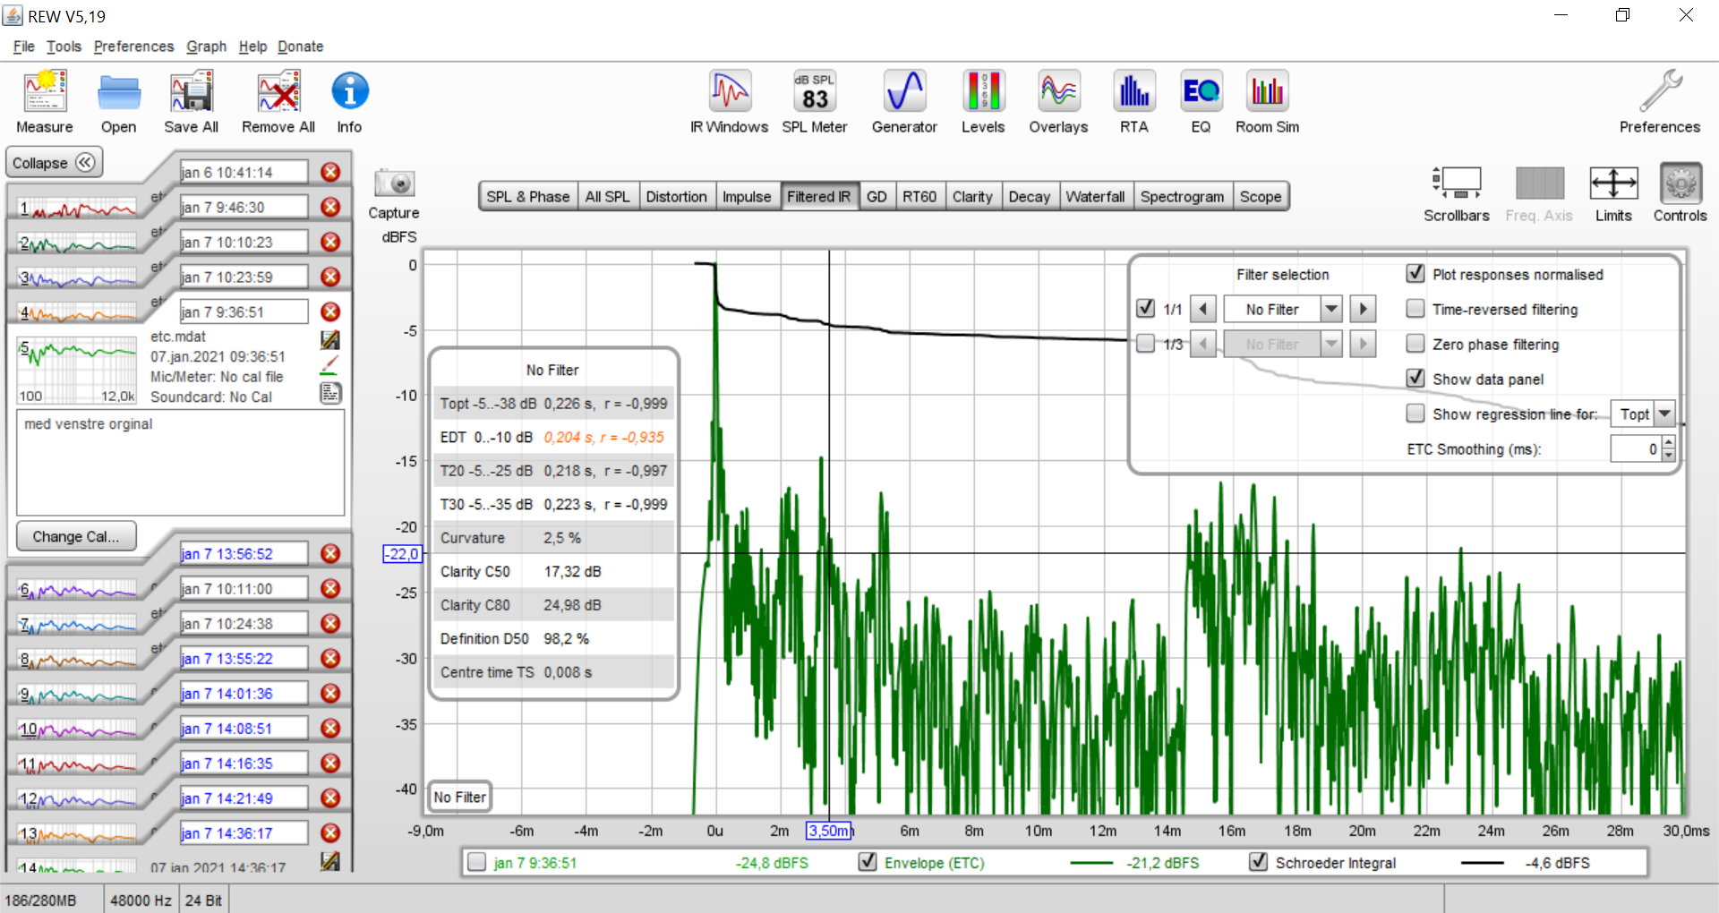The image size is (1719, 913).
Task: Remove measurement jan 7 10:10:23
Action: tap(330, 242)
